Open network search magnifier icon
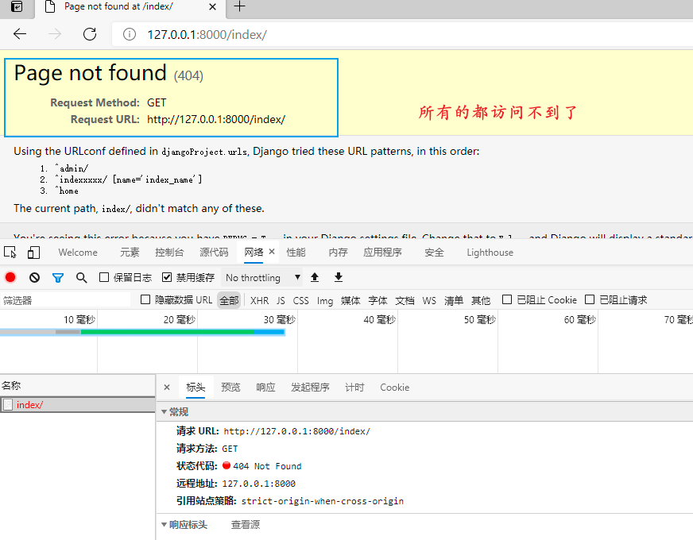Viewport: 693px width, 540px height. tap(81, 277)
